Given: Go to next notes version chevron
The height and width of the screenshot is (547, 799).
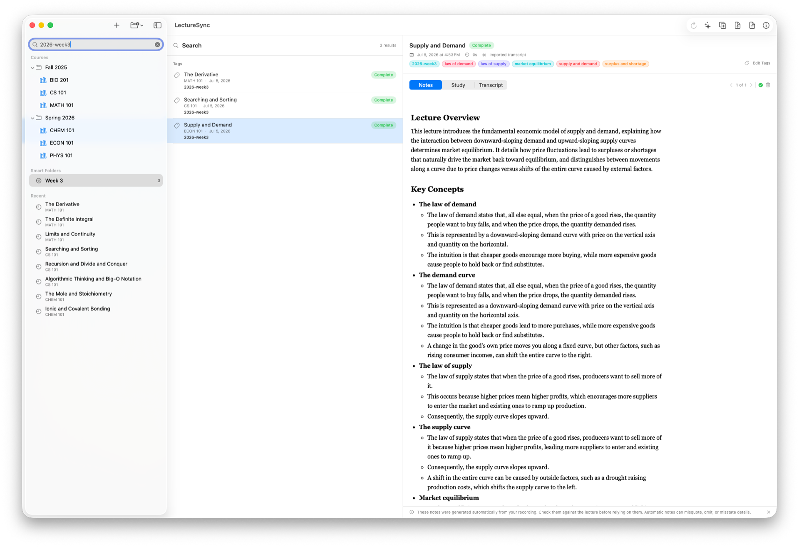Looking at the screenshot, I should 751,85.
